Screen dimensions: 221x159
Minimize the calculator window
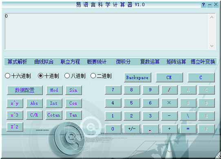210,4
